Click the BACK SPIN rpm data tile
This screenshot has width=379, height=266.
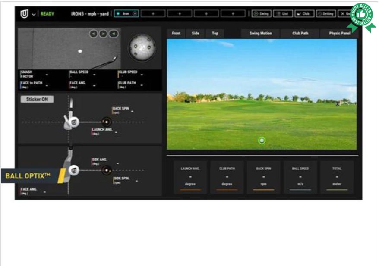[x=263, y=177]
